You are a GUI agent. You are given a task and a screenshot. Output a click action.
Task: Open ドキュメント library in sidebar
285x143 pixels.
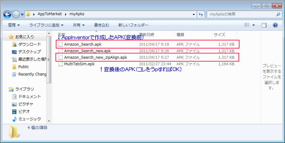29,97
